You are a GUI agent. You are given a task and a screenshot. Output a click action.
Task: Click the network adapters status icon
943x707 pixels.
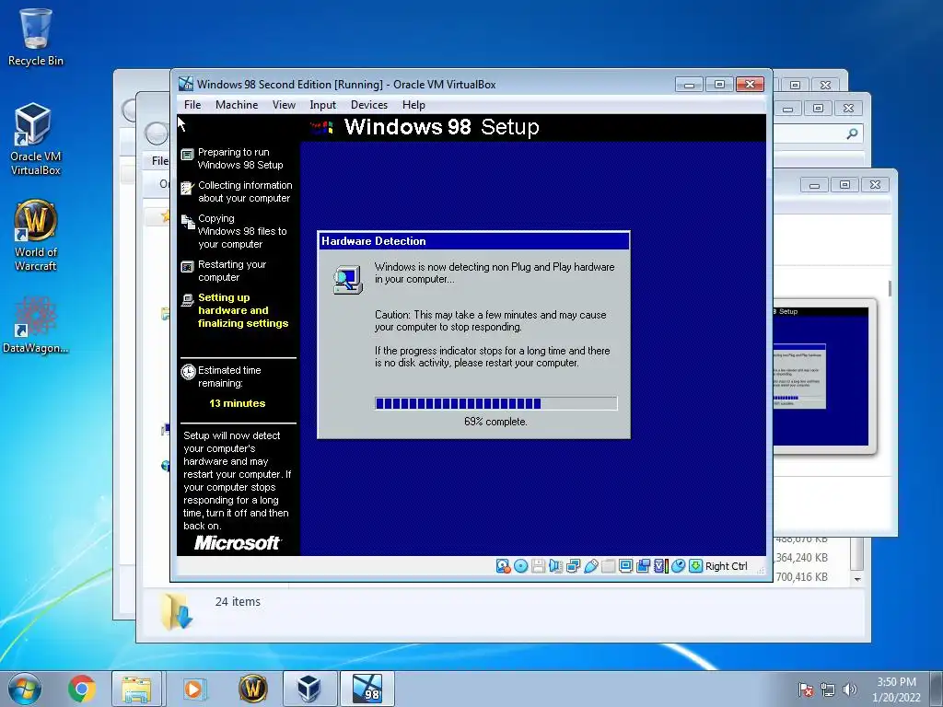point(573,566)
